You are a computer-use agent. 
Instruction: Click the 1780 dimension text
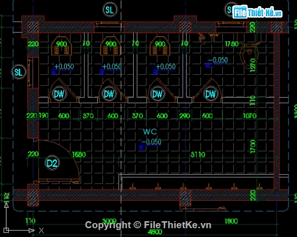click(x=232, y=44)
